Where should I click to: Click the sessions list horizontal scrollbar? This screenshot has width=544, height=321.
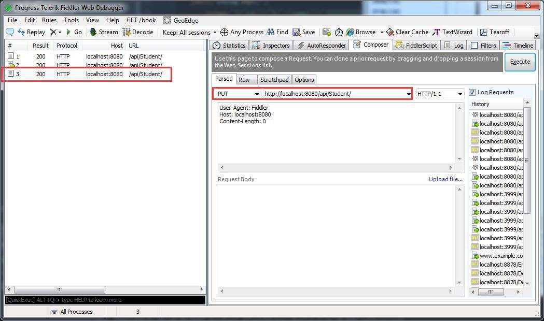pos(105,289)
